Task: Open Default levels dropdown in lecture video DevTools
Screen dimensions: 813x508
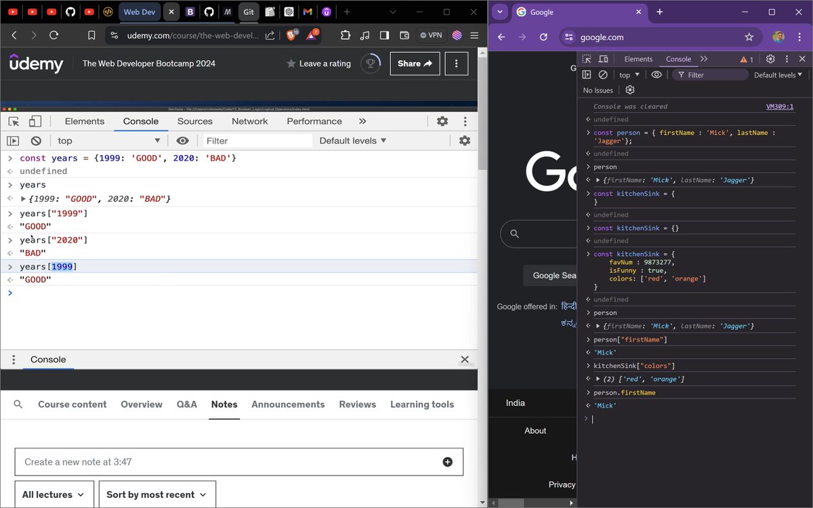Action: click(x=353, y=141)
